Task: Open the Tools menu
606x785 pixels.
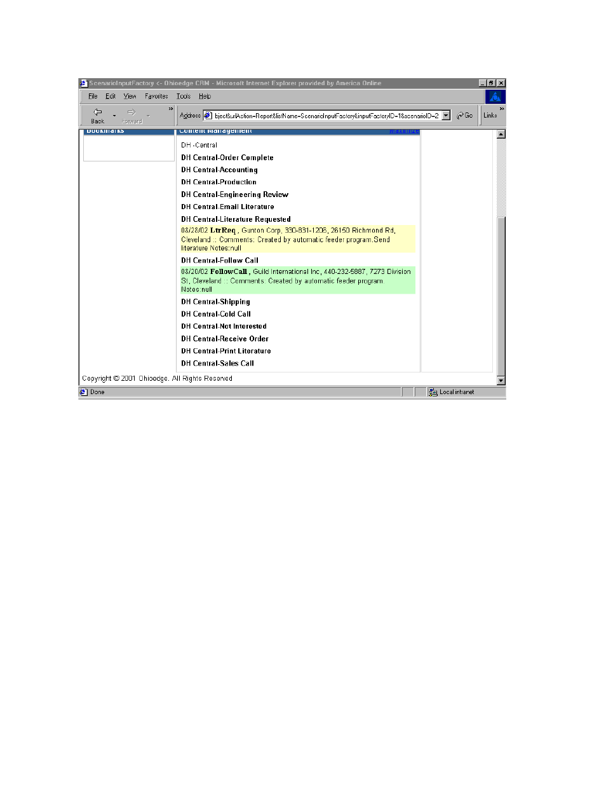Action: (x=184, y=97)
